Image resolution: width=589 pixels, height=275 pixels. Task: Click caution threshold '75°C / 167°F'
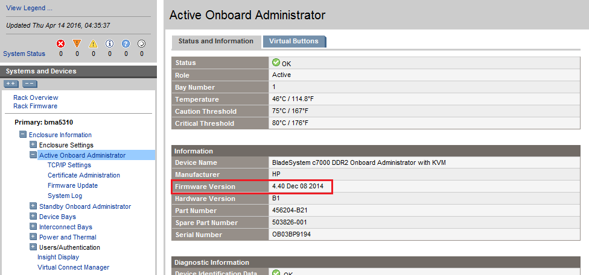[291, 111]
